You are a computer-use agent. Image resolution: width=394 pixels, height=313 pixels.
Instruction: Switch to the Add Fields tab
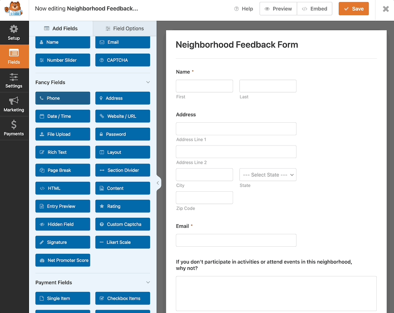[x=61, y=28]
